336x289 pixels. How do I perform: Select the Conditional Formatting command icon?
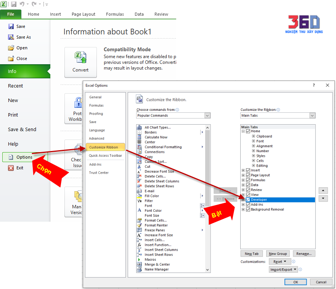139,147
